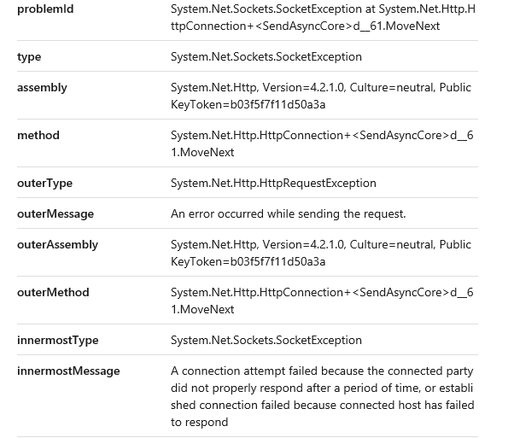Click the type property label

pos(29,56)
